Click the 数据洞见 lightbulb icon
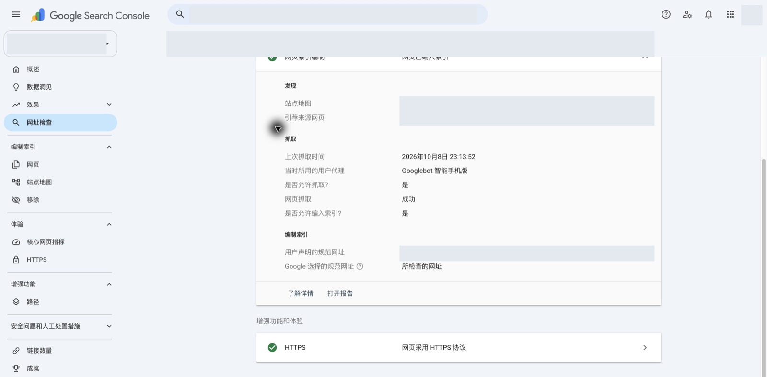Viewport: 767px width, 377px height. 16,87
